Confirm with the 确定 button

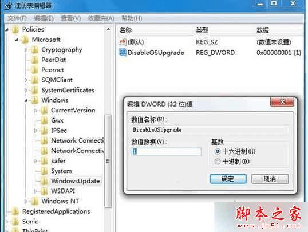[x=228, y=179]
